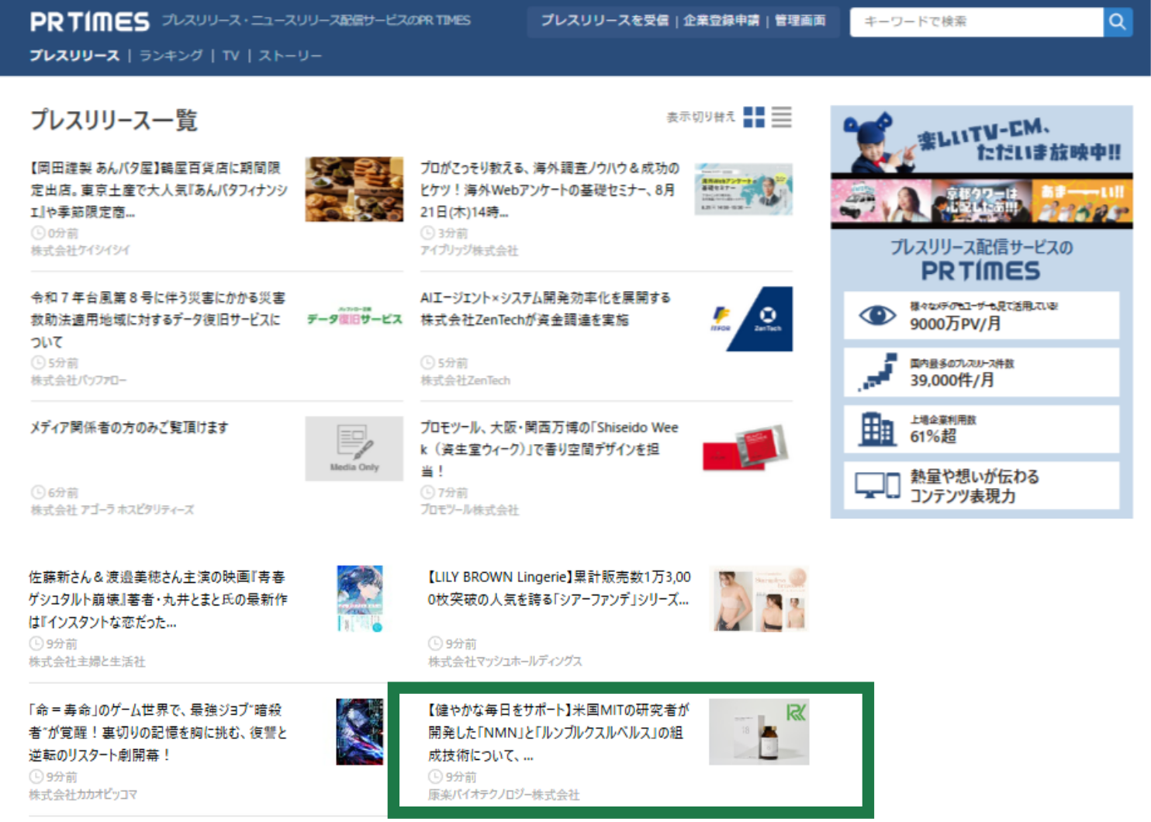
Task: Click 株式会社ケイシイシイ company name
Action: tap(80, 251)
